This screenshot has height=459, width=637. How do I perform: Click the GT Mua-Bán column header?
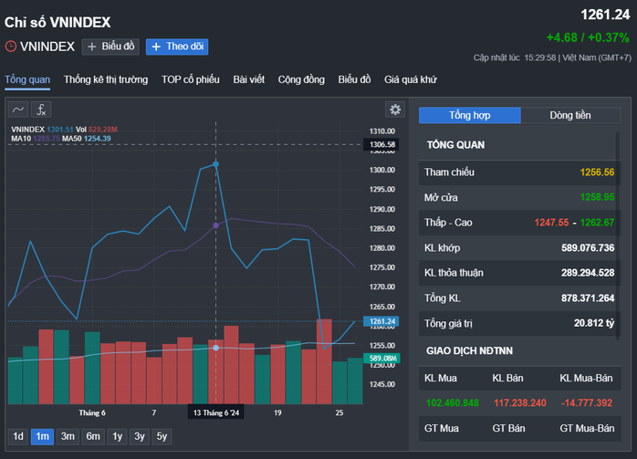pyautogui.click(x=587, y=429)
